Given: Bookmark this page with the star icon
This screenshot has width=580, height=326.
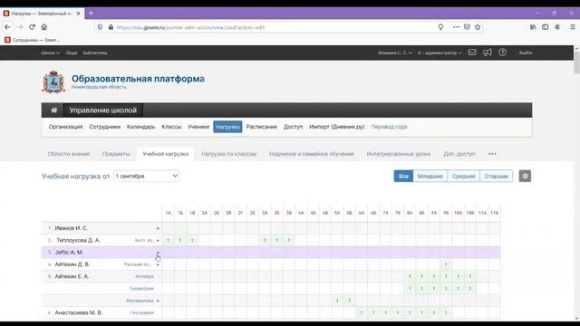Looking at the screenshot, I should (x=478, y=27).
